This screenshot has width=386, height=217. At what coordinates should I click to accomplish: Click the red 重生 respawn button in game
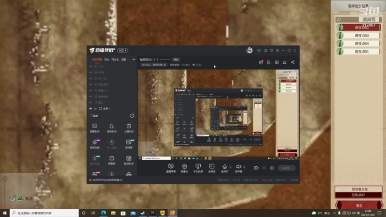click(x=359, y=205)
